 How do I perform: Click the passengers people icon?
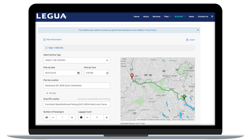click(47, 117)
